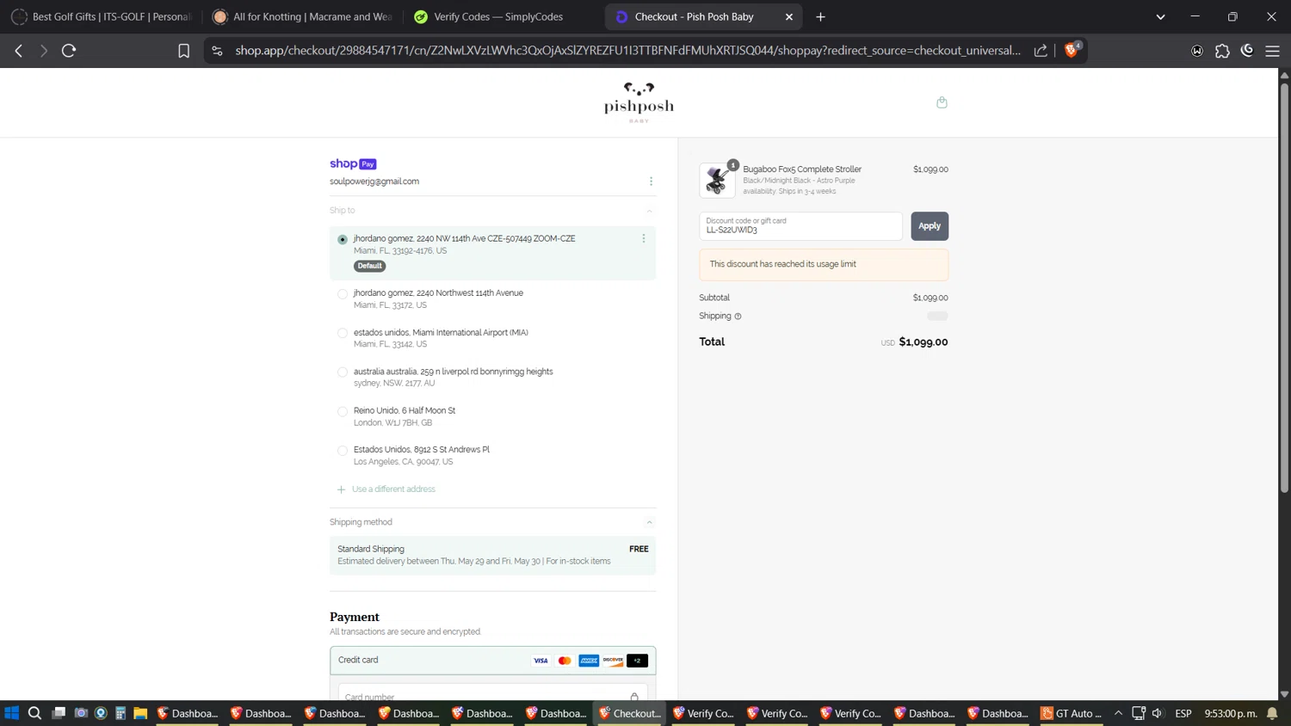Open the tab search dropdown arrow
Image resolution: width=1291 pixels, height=726 pixels.
point(1160,16)
